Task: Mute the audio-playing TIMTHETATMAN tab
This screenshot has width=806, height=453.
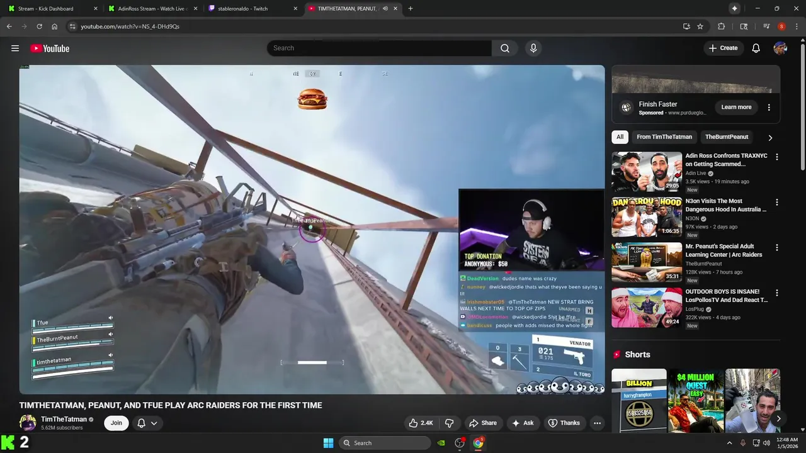Action: (385, 8)
